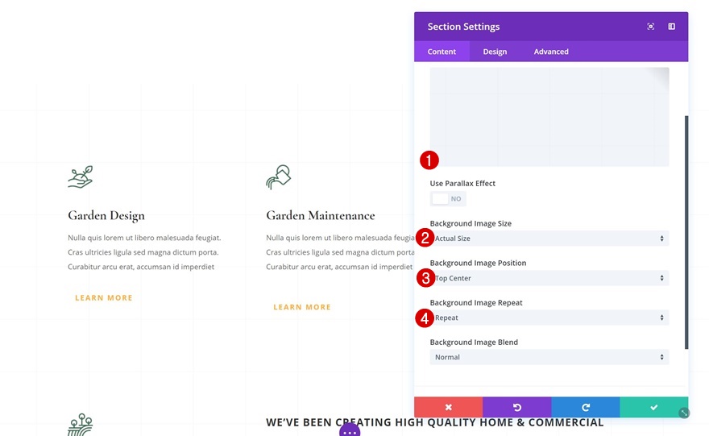Click the purple three-dots page settings button
The height and width of the screenshot is (436, 709).
click(x=350, y=431)
